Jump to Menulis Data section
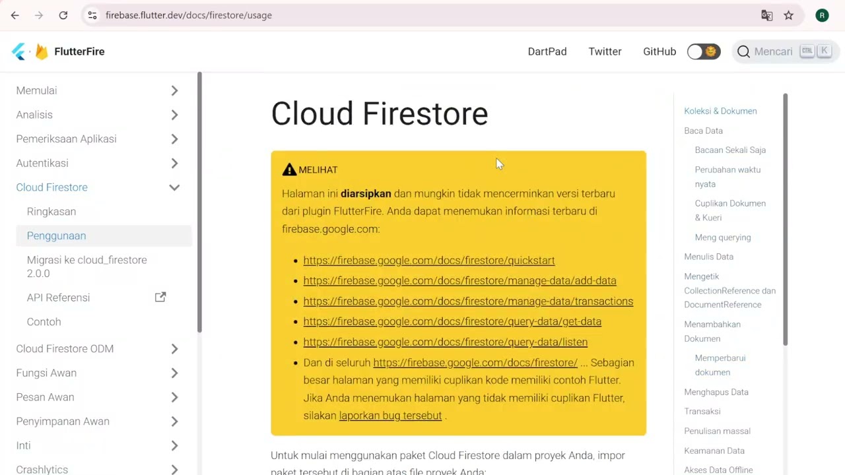The width and height of the screenshot is (845, 475). click(x=708, y=257)
